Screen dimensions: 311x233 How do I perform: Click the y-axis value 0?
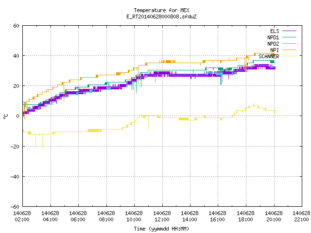[18, 116]
